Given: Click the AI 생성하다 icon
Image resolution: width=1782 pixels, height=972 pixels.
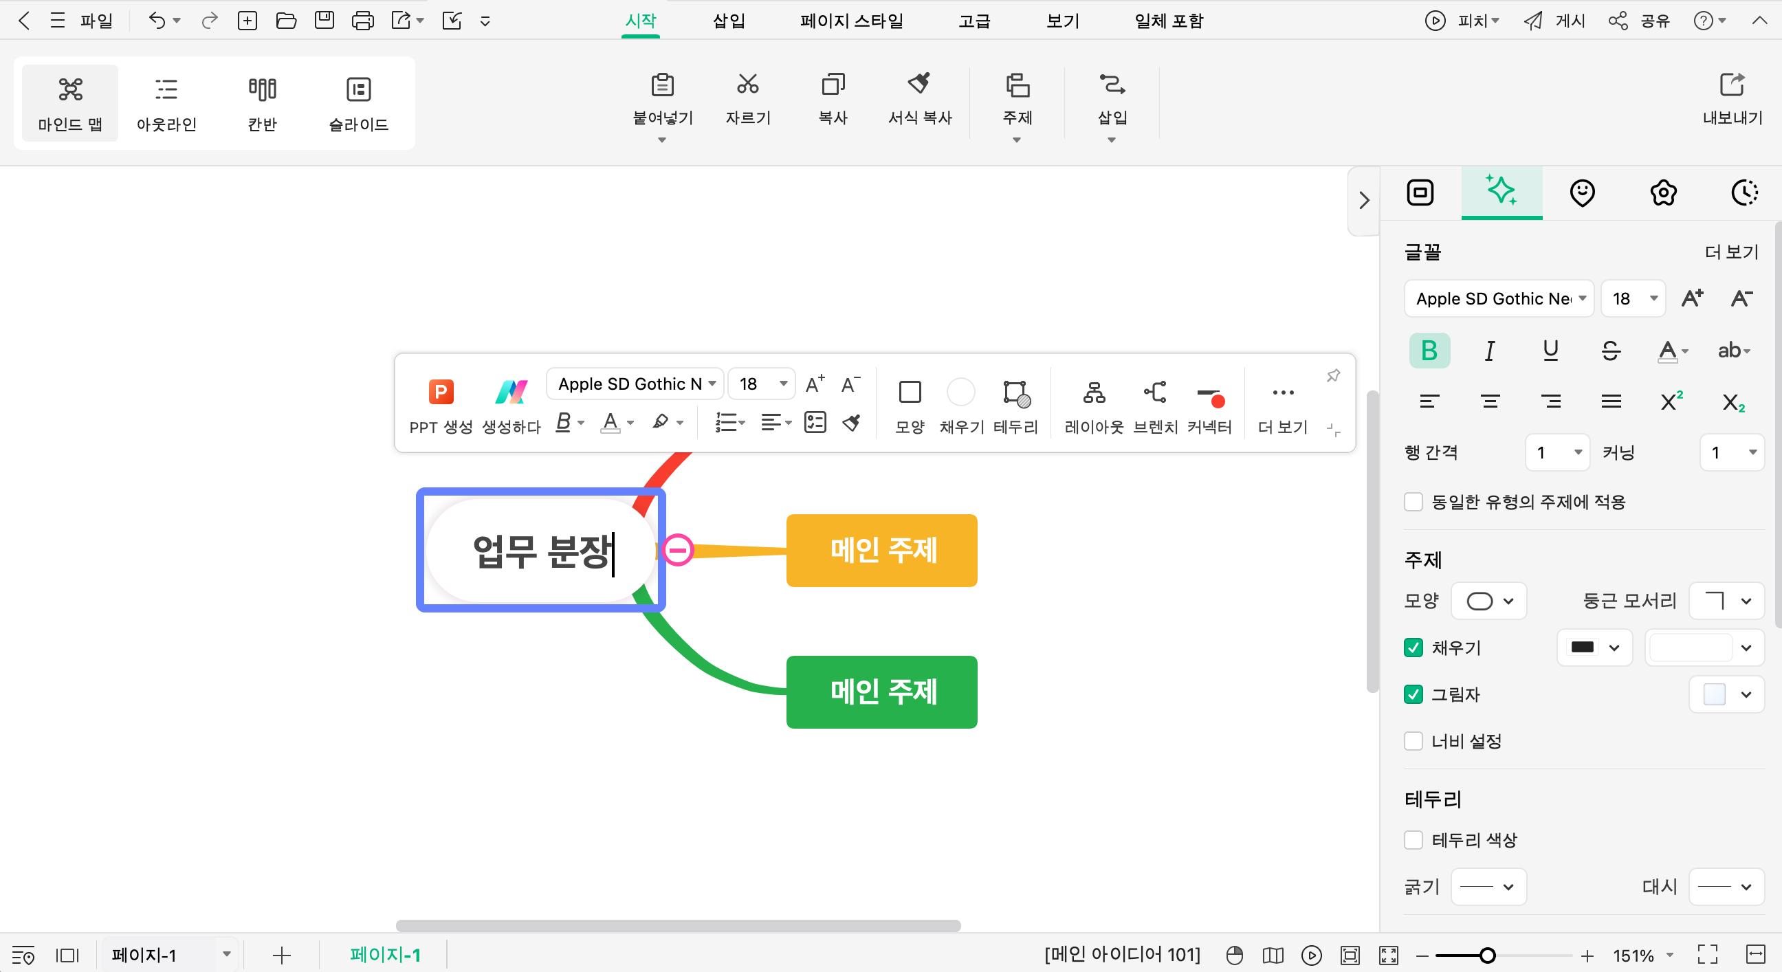Looking at the screenshot, I should (x=511, y=392).
